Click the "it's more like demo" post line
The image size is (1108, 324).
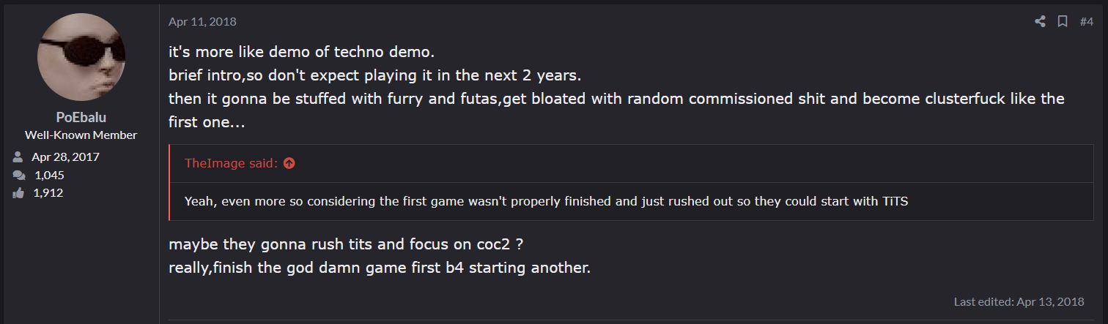tap(301, 53)
